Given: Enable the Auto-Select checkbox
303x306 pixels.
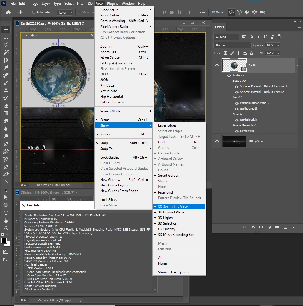Looking at the screenshot, I should [34, 12].
